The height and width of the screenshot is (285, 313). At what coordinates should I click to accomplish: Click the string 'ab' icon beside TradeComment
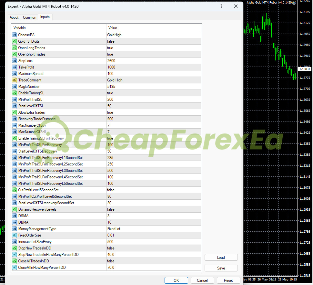coord(15,80)
